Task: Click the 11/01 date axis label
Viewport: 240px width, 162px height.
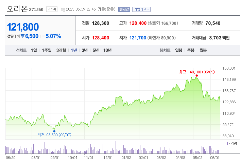Action: [x=89, y=158]
